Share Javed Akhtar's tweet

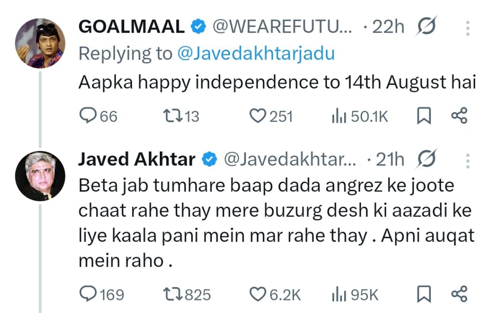click(x=459, y=294)
